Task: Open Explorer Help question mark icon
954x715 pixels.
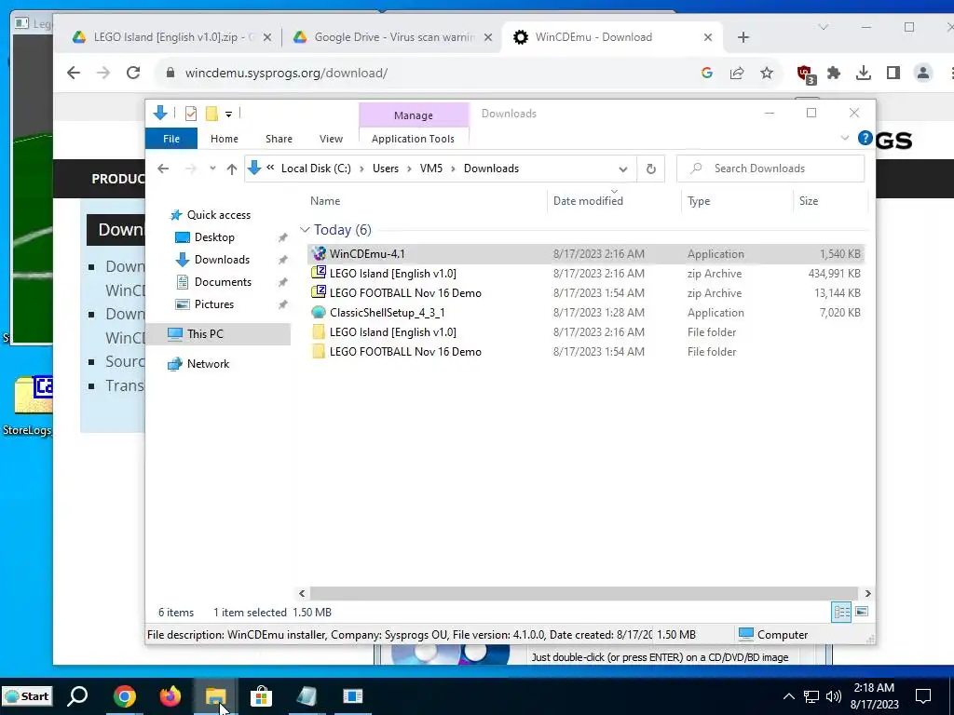Action: 865,138
